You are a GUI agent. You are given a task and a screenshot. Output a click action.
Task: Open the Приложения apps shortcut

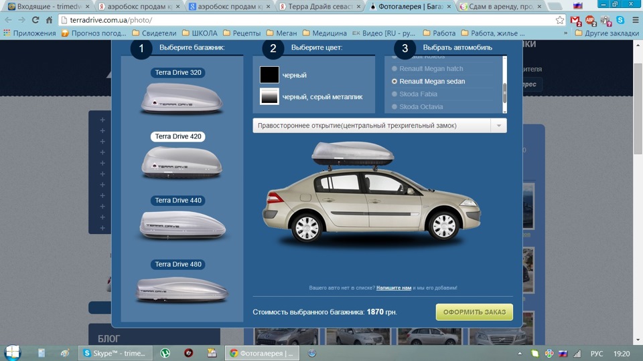29,33
